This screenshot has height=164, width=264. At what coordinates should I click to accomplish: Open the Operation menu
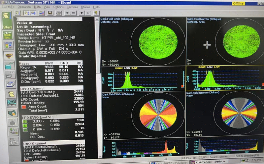[24, 7]
